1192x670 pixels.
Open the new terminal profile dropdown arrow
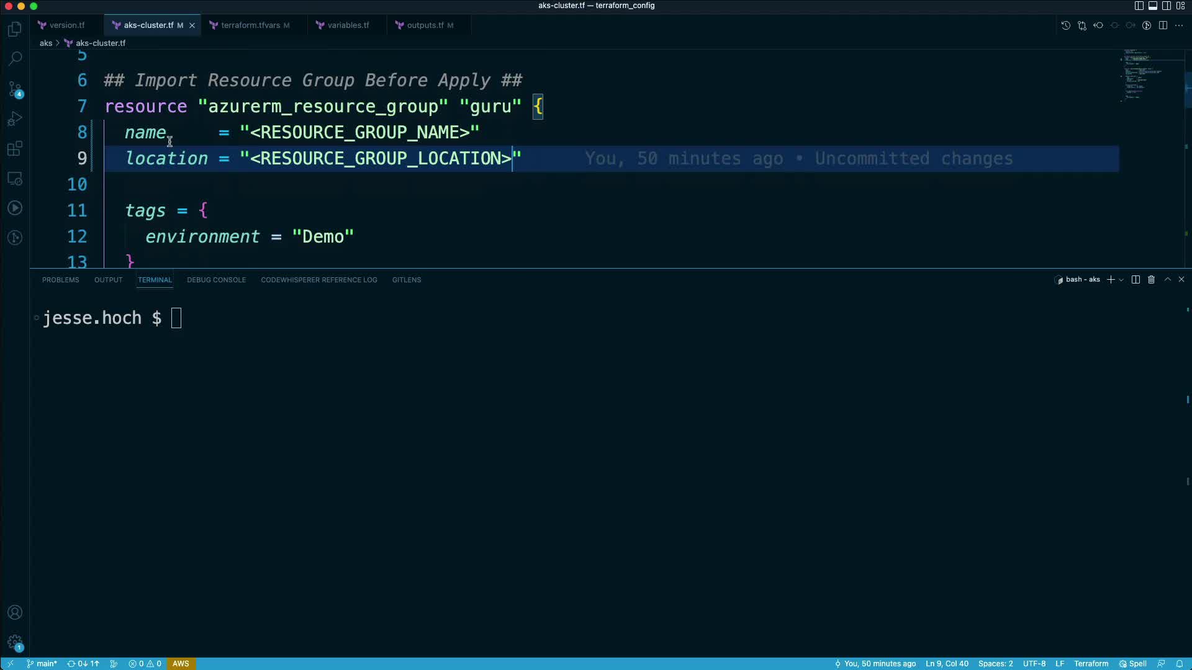click(1121, 280)
